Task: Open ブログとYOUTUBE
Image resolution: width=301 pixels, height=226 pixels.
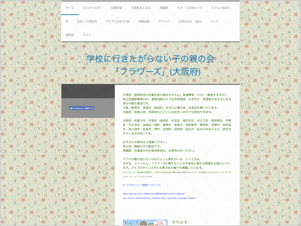Action: 118,21
